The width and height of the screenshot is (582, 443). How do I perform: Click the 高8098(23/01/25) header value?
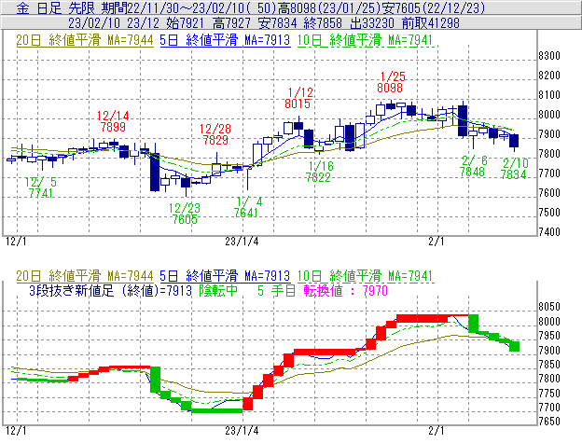coord(329,8)
